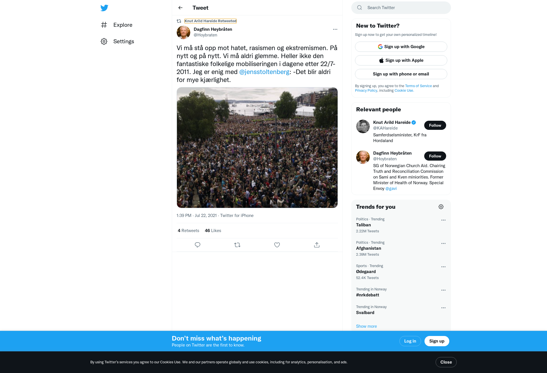The image size is (547, 373).
Task: Follow Knut Arild Hareide
Action: pos(435,125)
